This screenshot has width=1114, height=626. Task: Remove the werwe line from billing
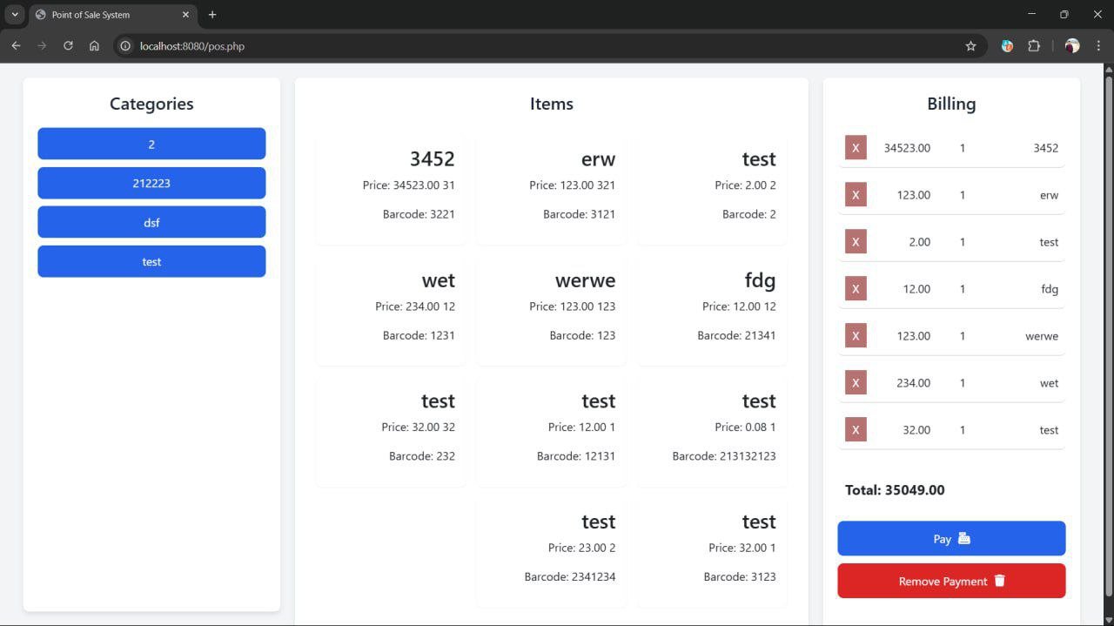(856, 336)
